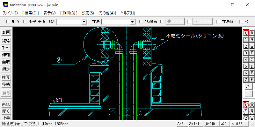This screenshot has width=255, height=127.
Task: Select layer 8 square button
Action: (x=252, y=33)
